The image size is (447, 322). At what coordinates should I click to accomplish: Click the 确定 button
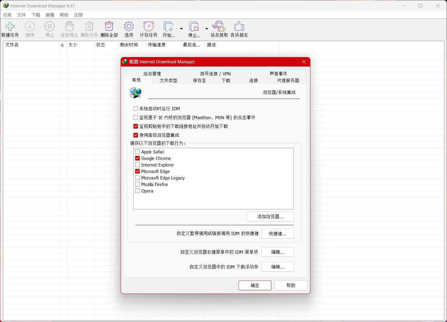pos(255,285)
